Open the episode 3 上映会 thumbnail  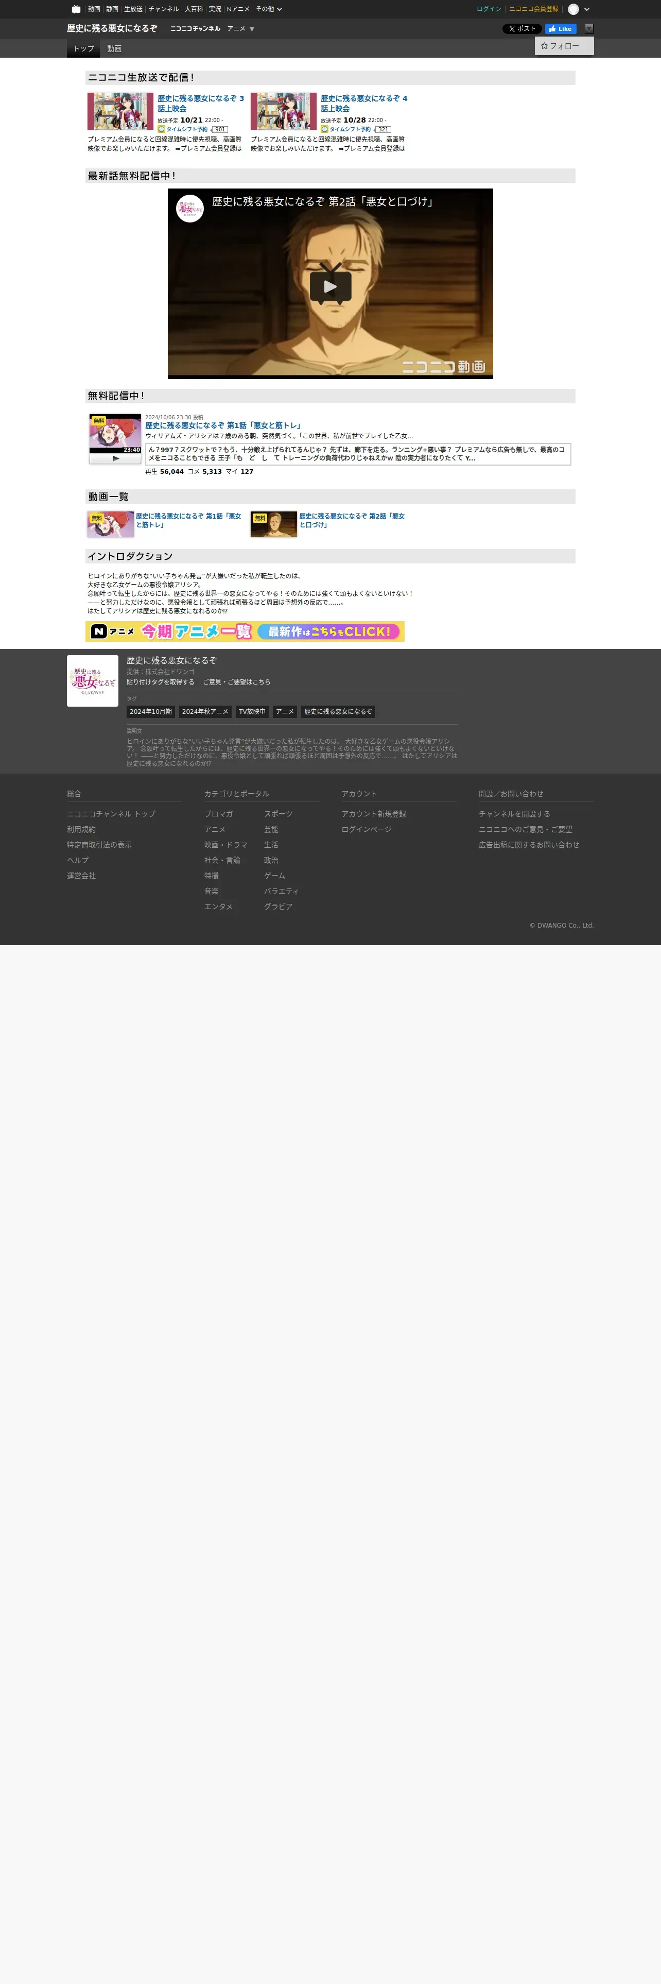click(x=121, y=111)
